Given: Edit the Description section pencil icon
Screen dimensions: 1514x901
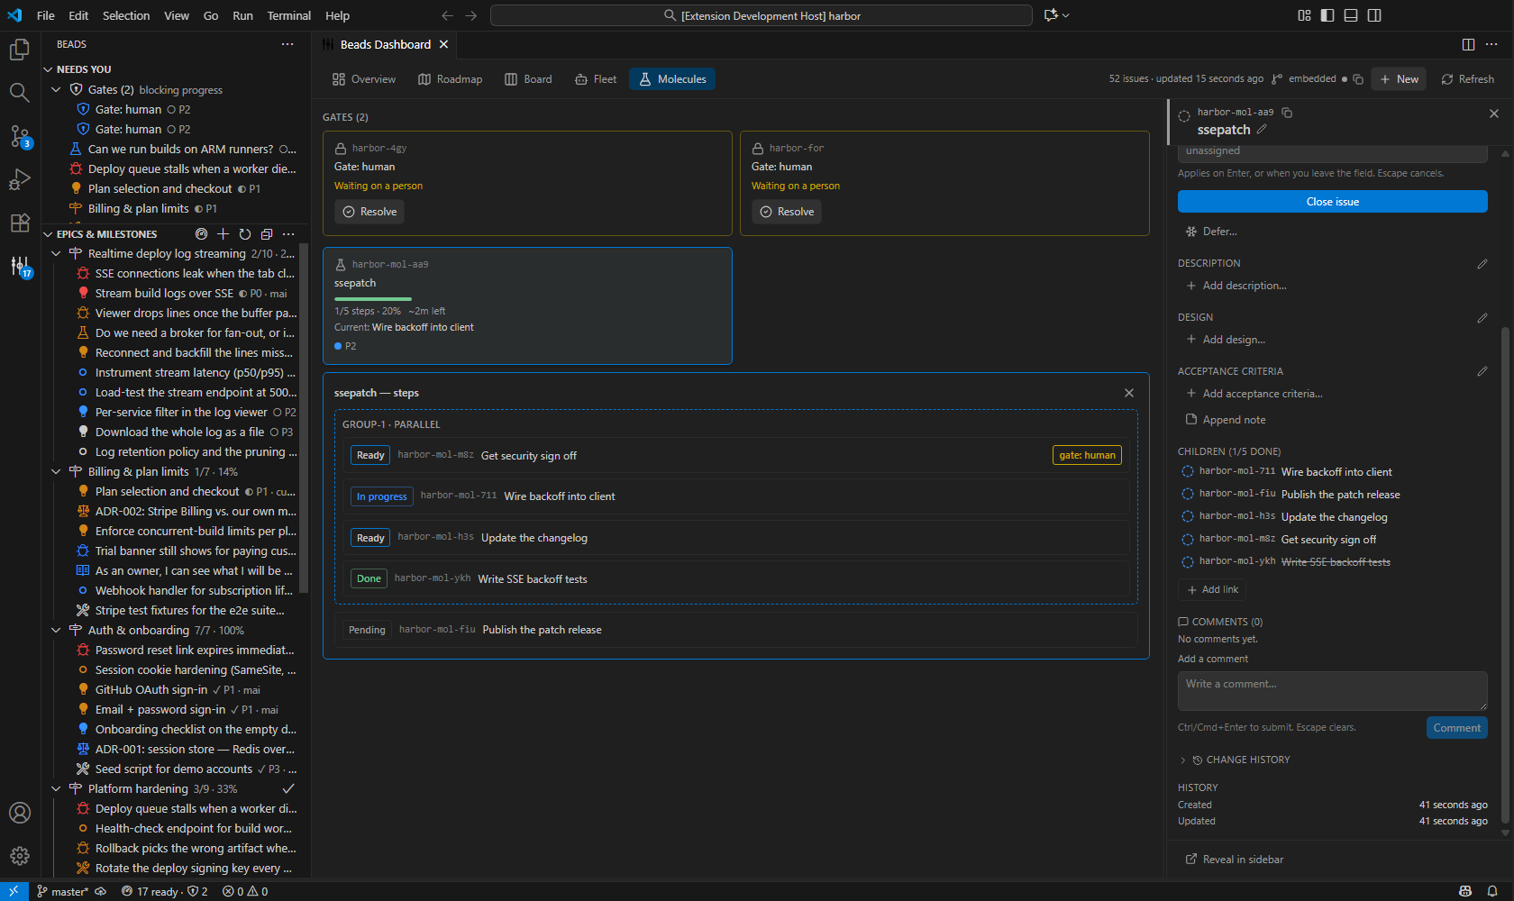Looking at the screenshot, I should (x=1482, y=264).
